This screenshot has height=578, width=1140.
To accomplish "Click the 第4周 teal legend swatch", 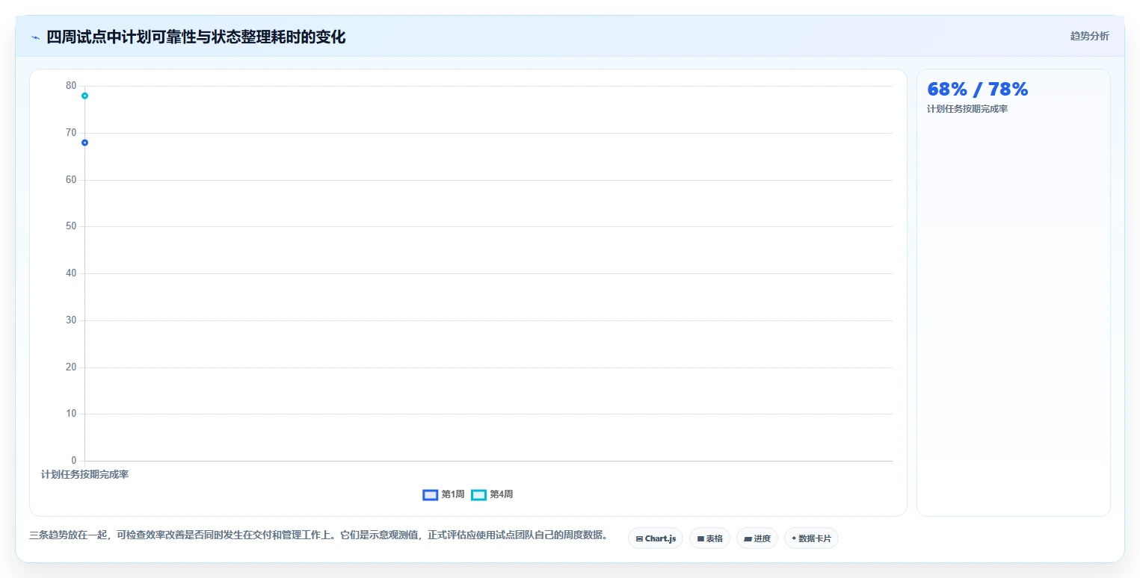I will point(478,494).
